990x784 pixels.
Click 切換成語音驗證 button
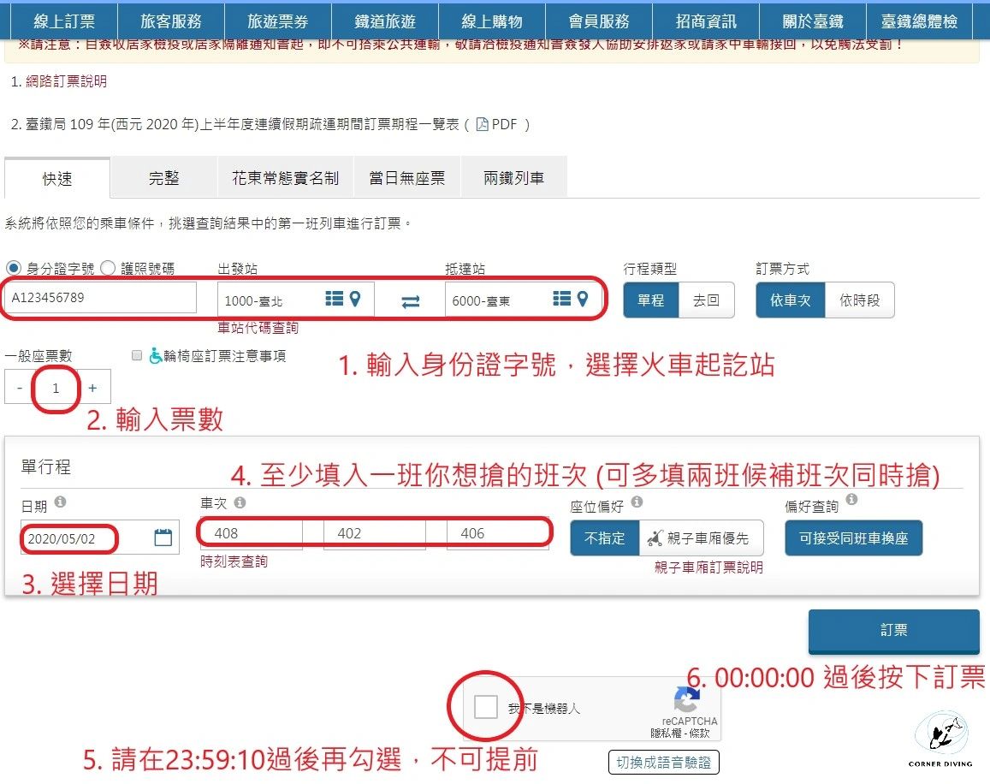tap(664, 762)
